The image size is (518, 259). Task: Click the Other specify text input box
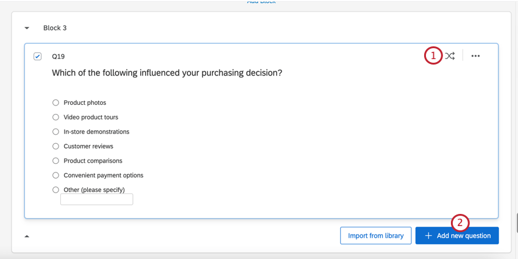tap(96, 199)
